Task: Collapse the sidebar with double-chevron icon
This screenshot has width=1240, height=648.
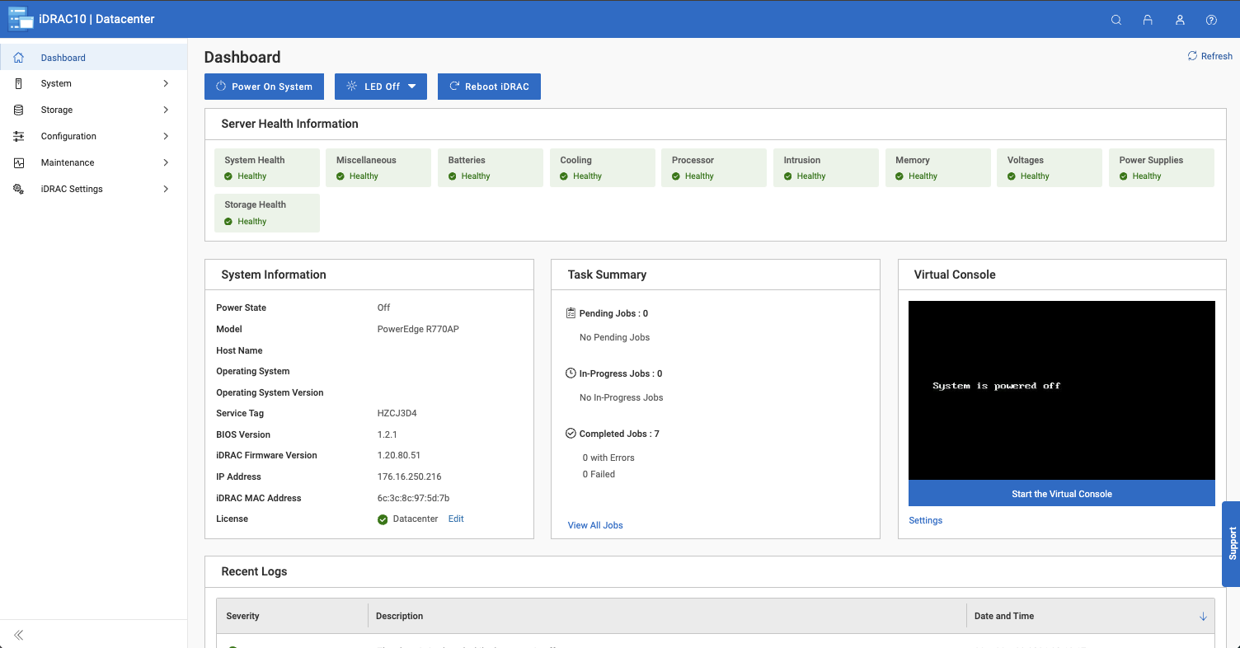Action: (18, 635)
